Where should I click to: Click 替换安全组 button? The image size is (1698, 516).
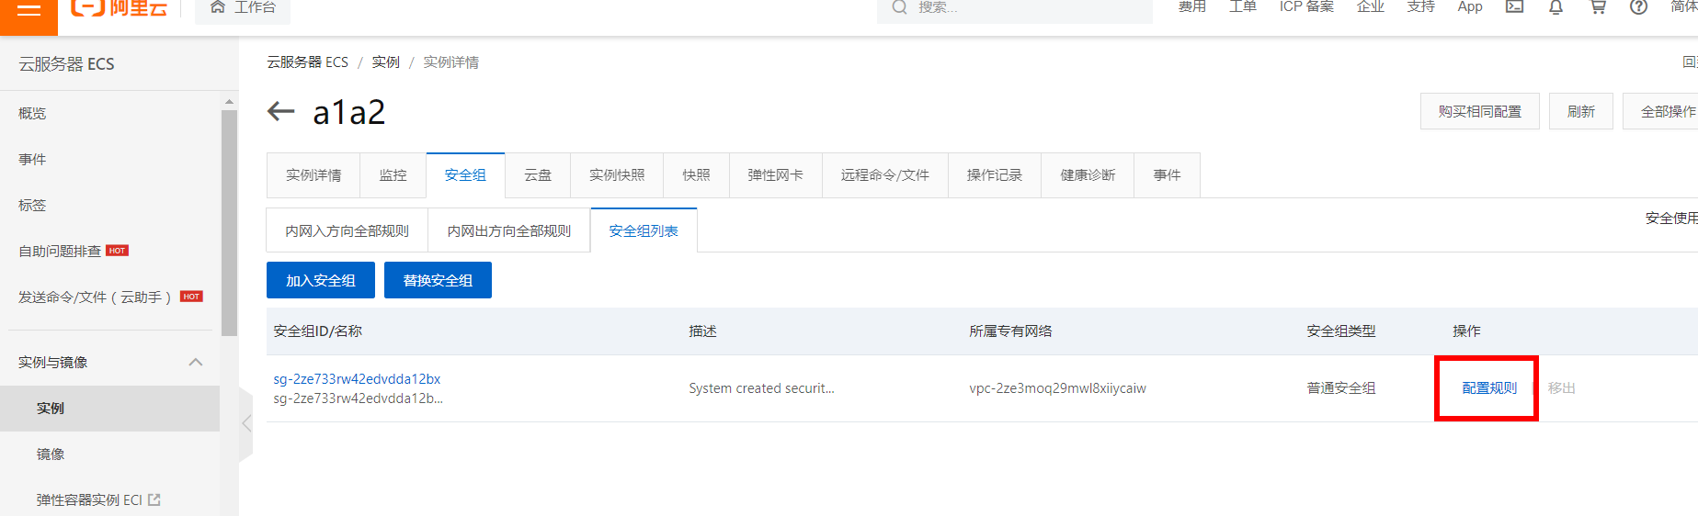tap(438, 280)
